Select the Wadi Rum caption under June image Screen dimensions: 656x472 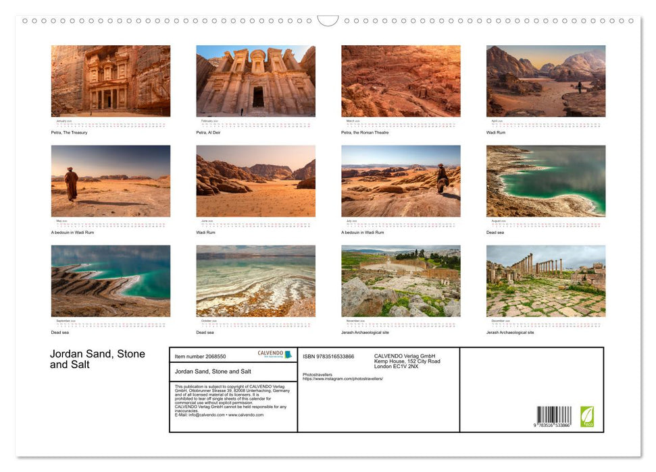[205, 231]
